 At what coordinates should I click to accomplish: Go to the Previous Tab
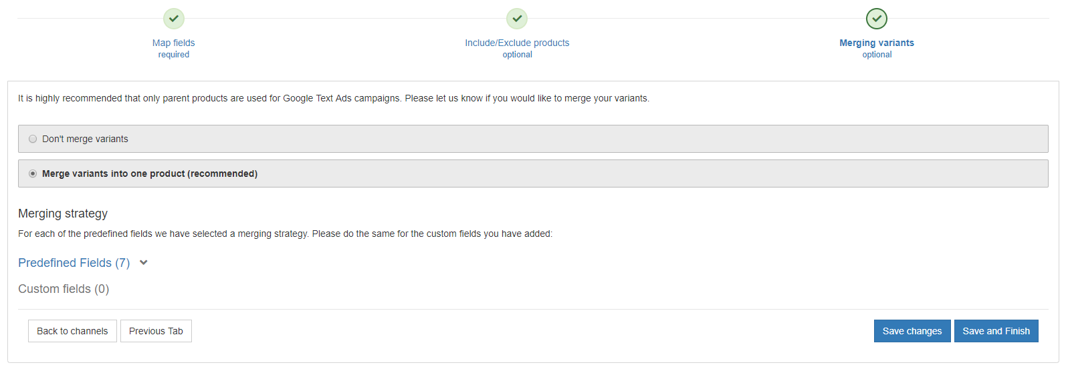point(156,331)
